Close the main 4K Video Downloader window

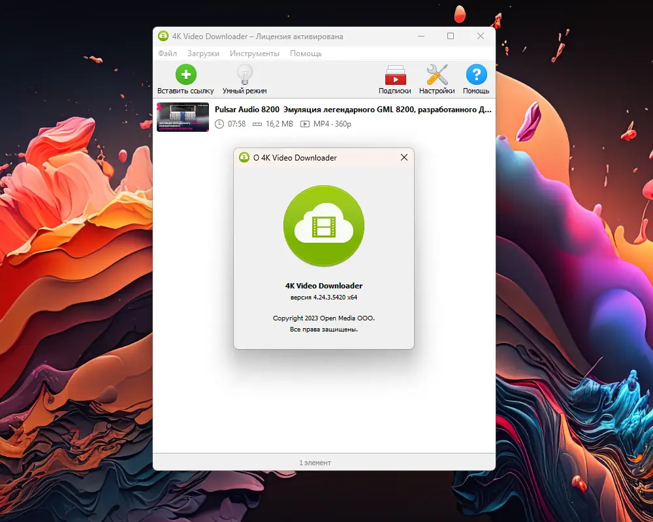(481, 36)
